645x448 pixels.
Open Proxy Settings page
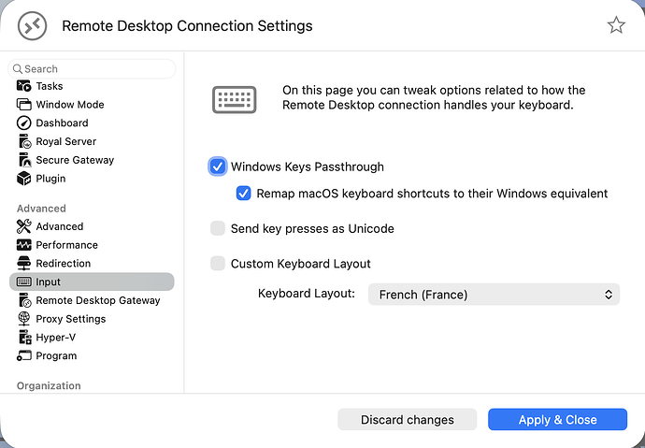(x=70, y=319)
